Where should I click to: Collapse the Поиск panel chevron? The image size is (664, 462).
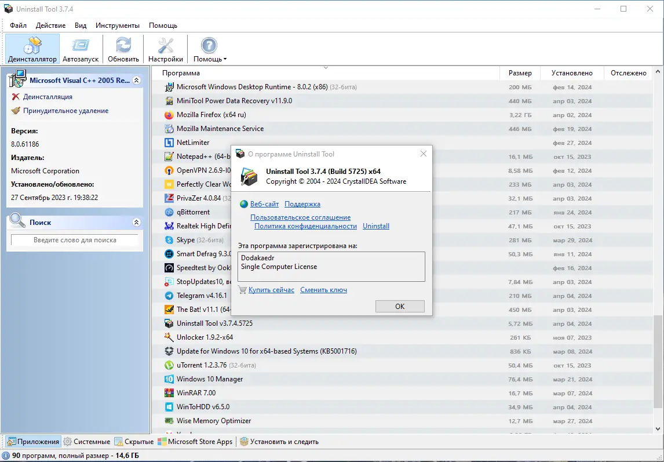point(136,222)
